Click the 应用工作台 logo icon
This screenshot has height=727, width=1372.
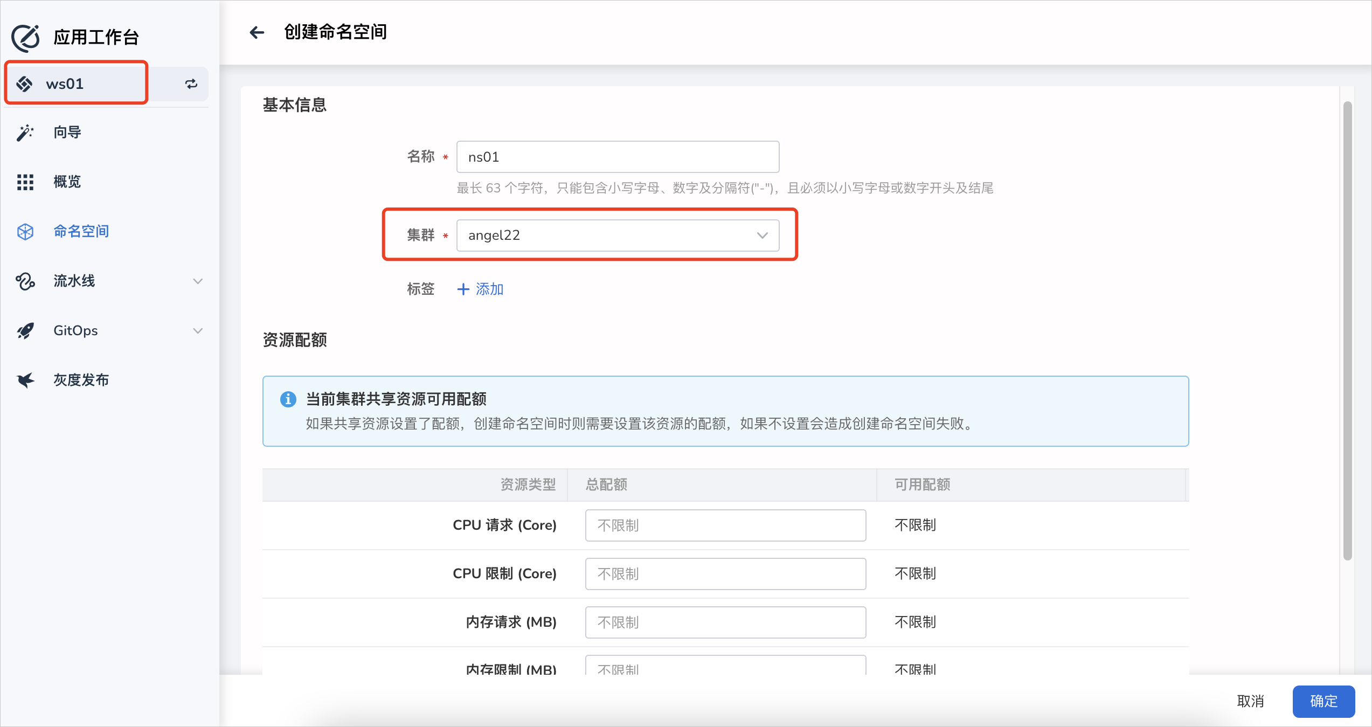click(x=25, y=38)
